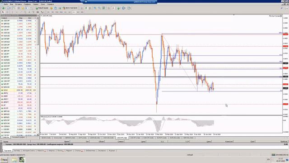Image resolution: width=289 pixels, height=163 pixels.
Task: Switch chart to bar chart type
Action: pos(82,8)
